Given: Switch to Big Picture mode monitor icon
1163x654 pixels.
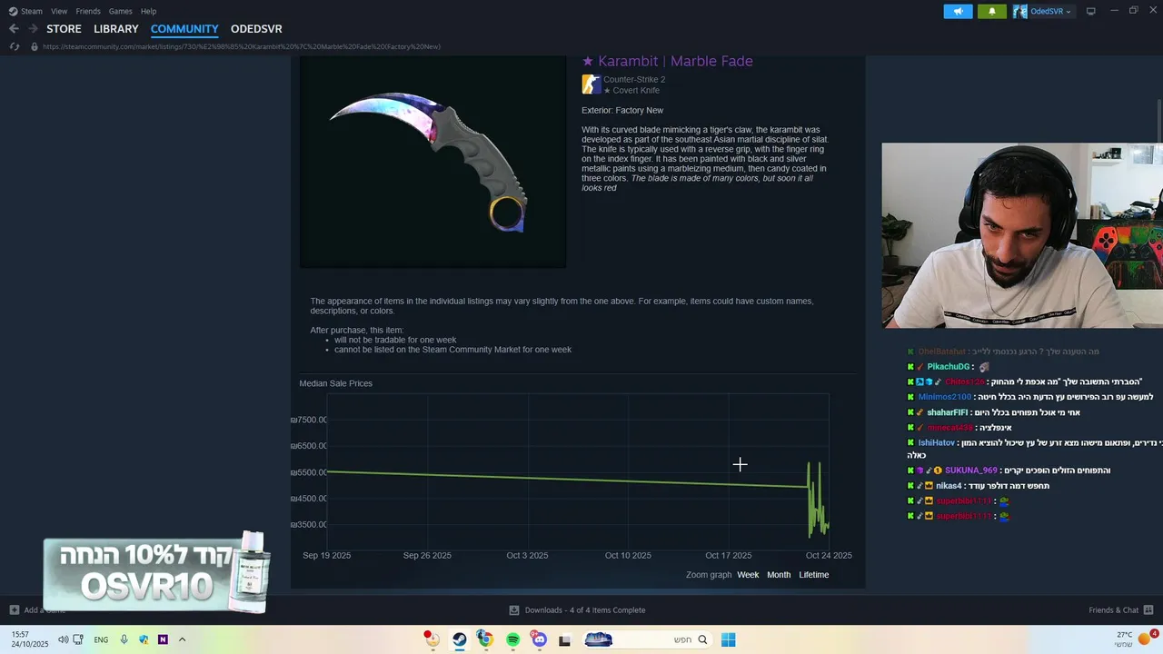Looking at the screenshot, I should (1091, 11).
